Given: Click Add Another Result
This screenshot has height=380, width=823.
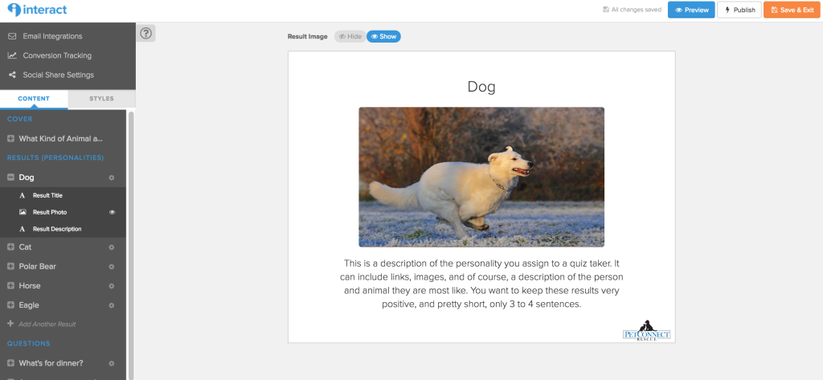Looking at the screenshot, I should coord(47,325).
